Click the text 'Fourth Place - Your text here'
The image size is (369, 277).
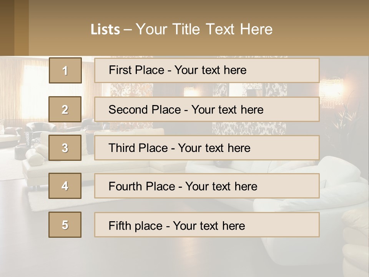[x=183, y=186]
